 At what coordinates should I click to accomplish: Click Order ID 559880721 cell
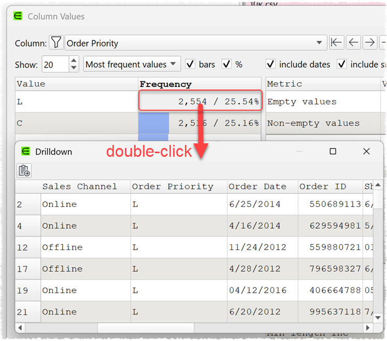tap(330, 247)
